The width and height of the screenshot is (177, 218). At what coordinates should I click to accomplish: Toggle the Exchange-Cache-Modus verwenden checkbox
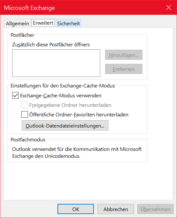coord(15,95)
